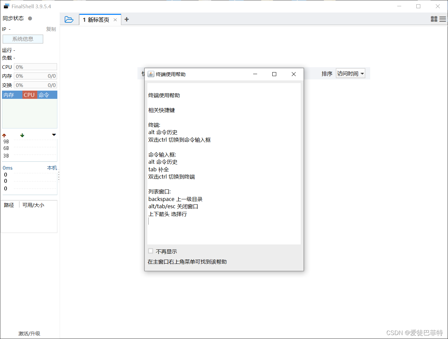Viewport: 448px width, 339px height.
Task: Click into the help text area
Action: coord(224,163)
